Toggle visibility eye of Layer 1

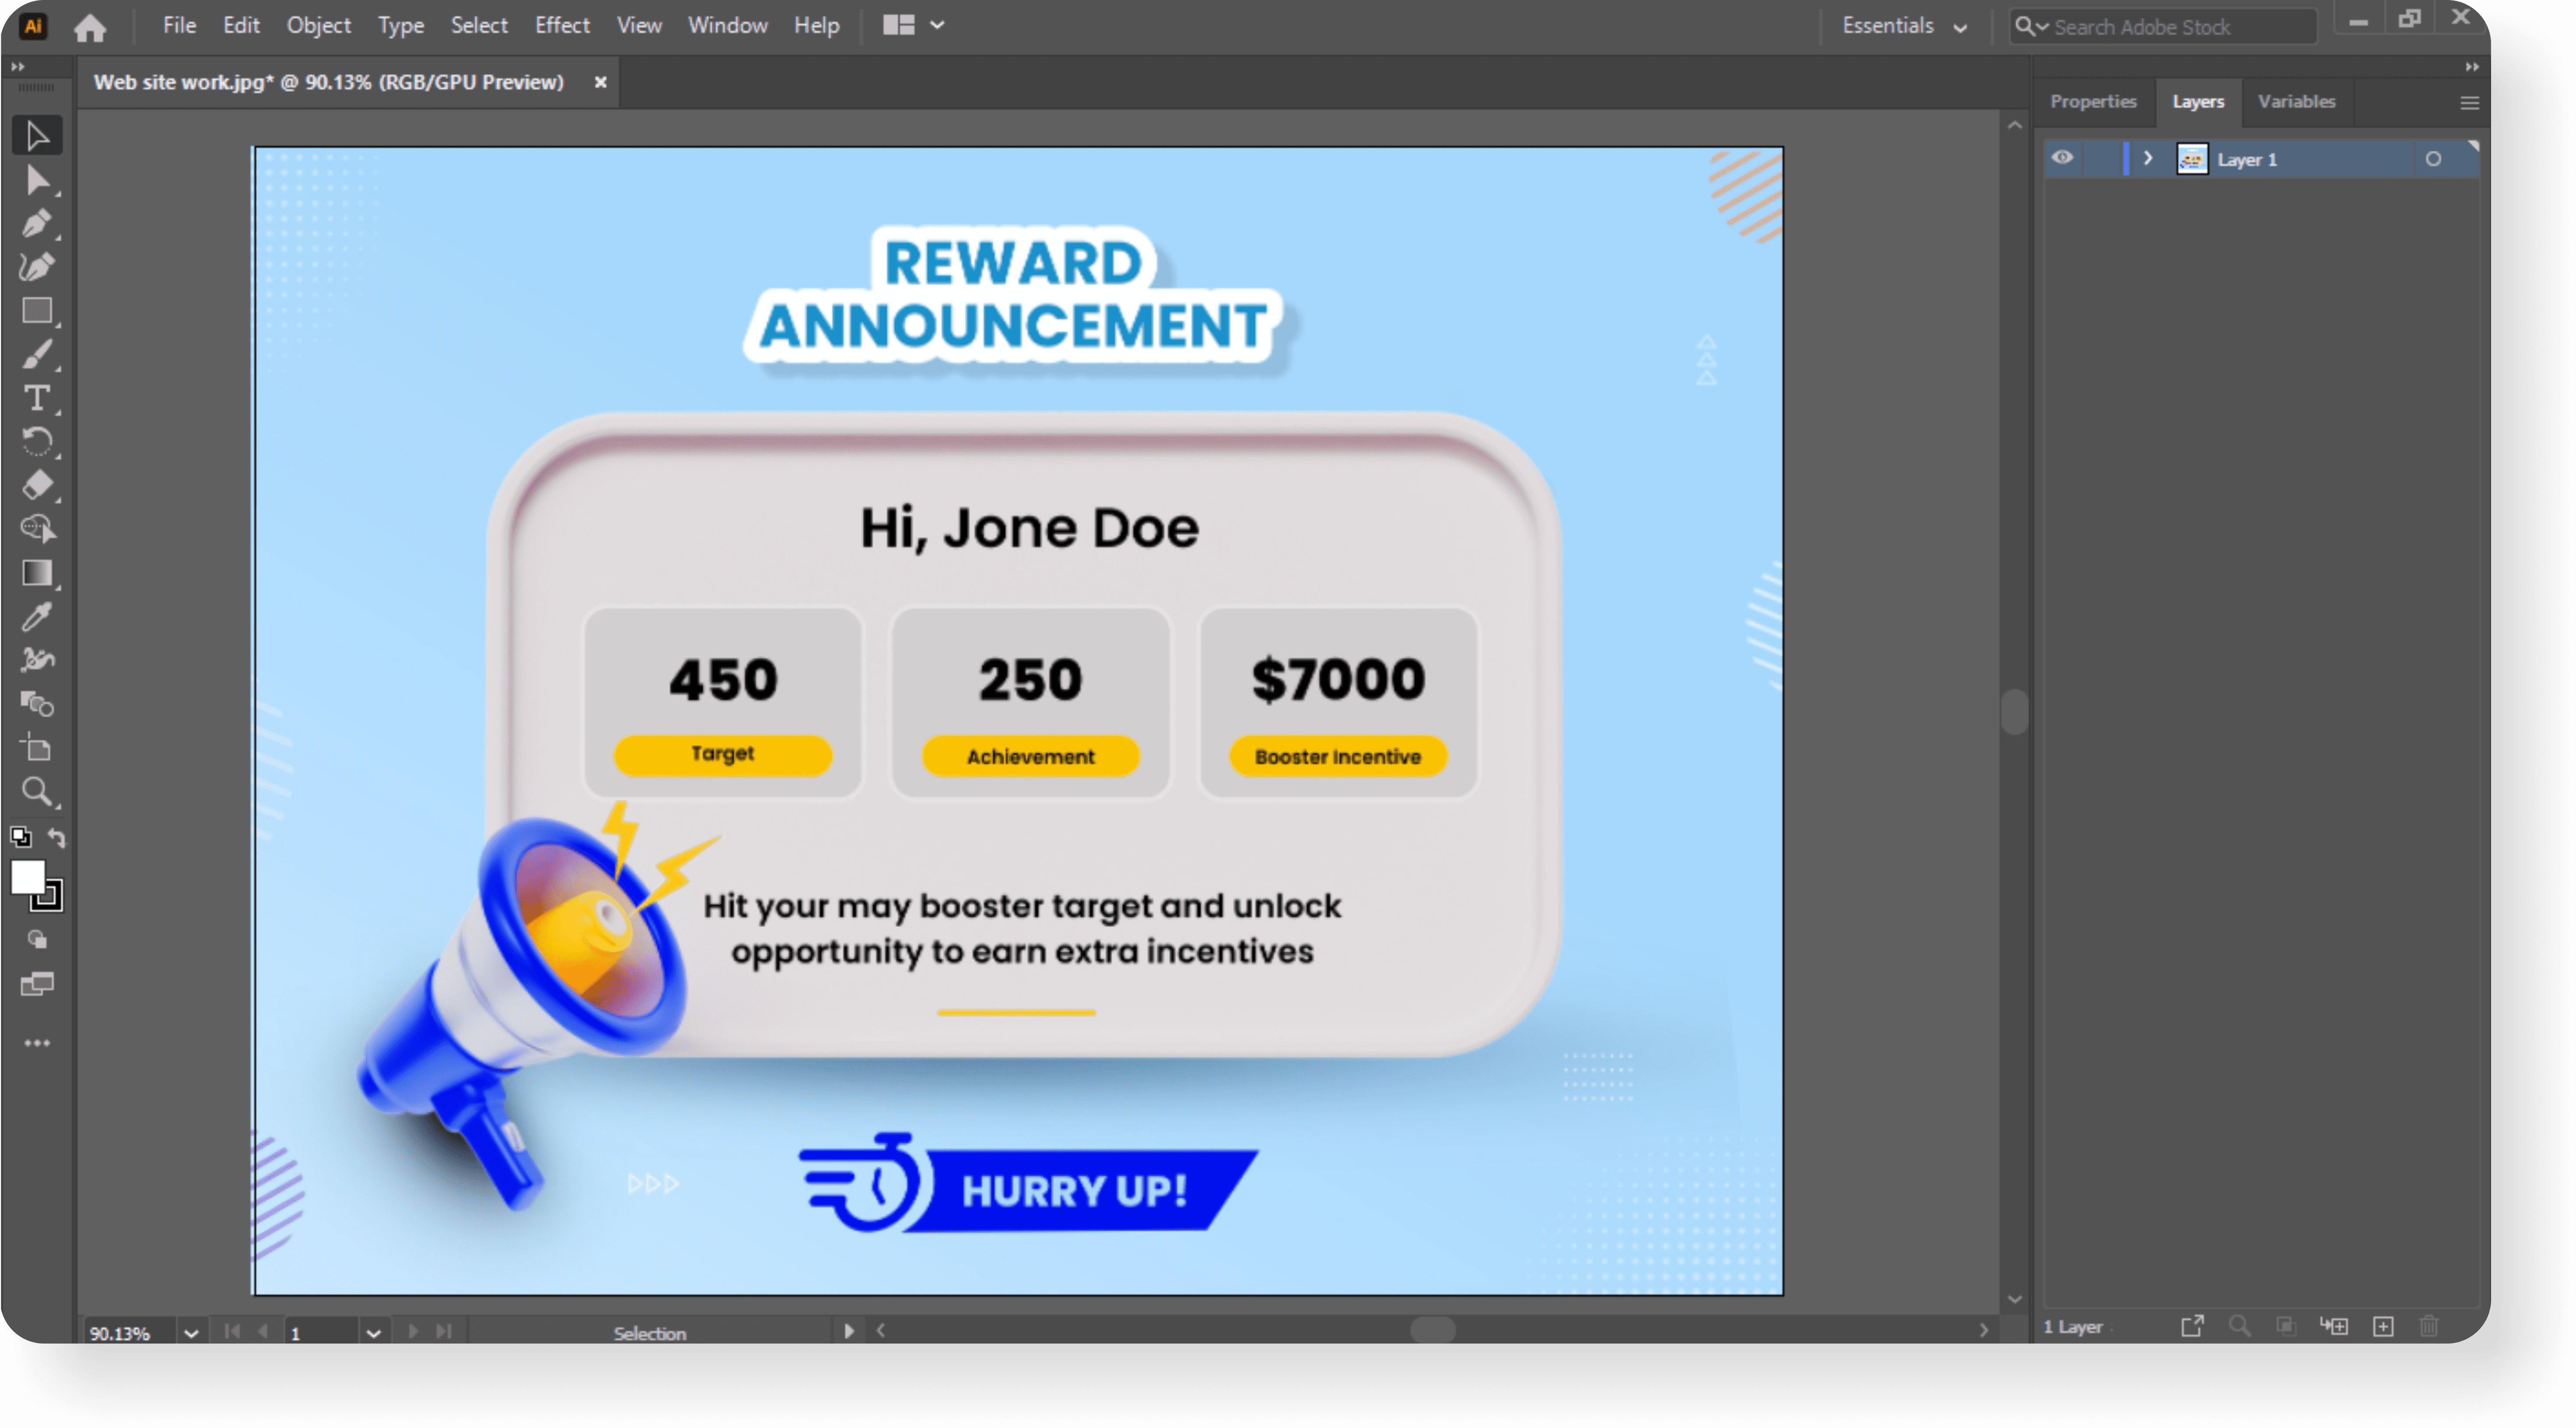click(2062, 158)
